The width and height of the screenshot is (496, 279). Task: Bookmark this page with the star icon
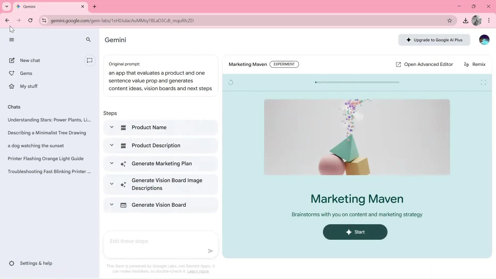(450, 21)
